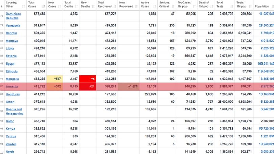Sort by Country, Other column sort icon

click(x=23, y=6)
